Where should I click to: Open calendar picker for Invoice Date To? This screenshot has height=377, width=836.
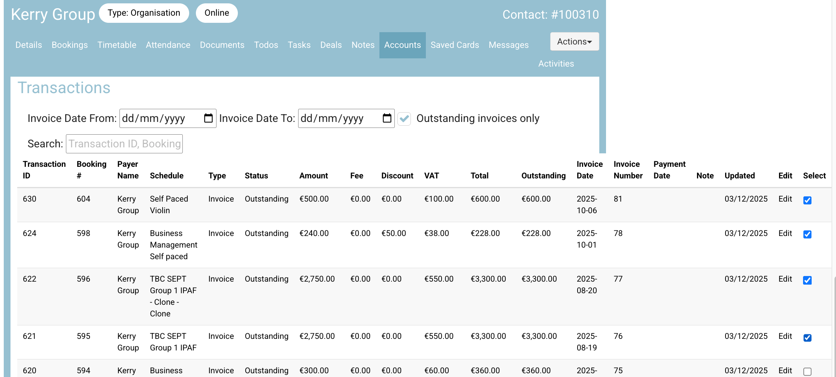pos(387,118)
